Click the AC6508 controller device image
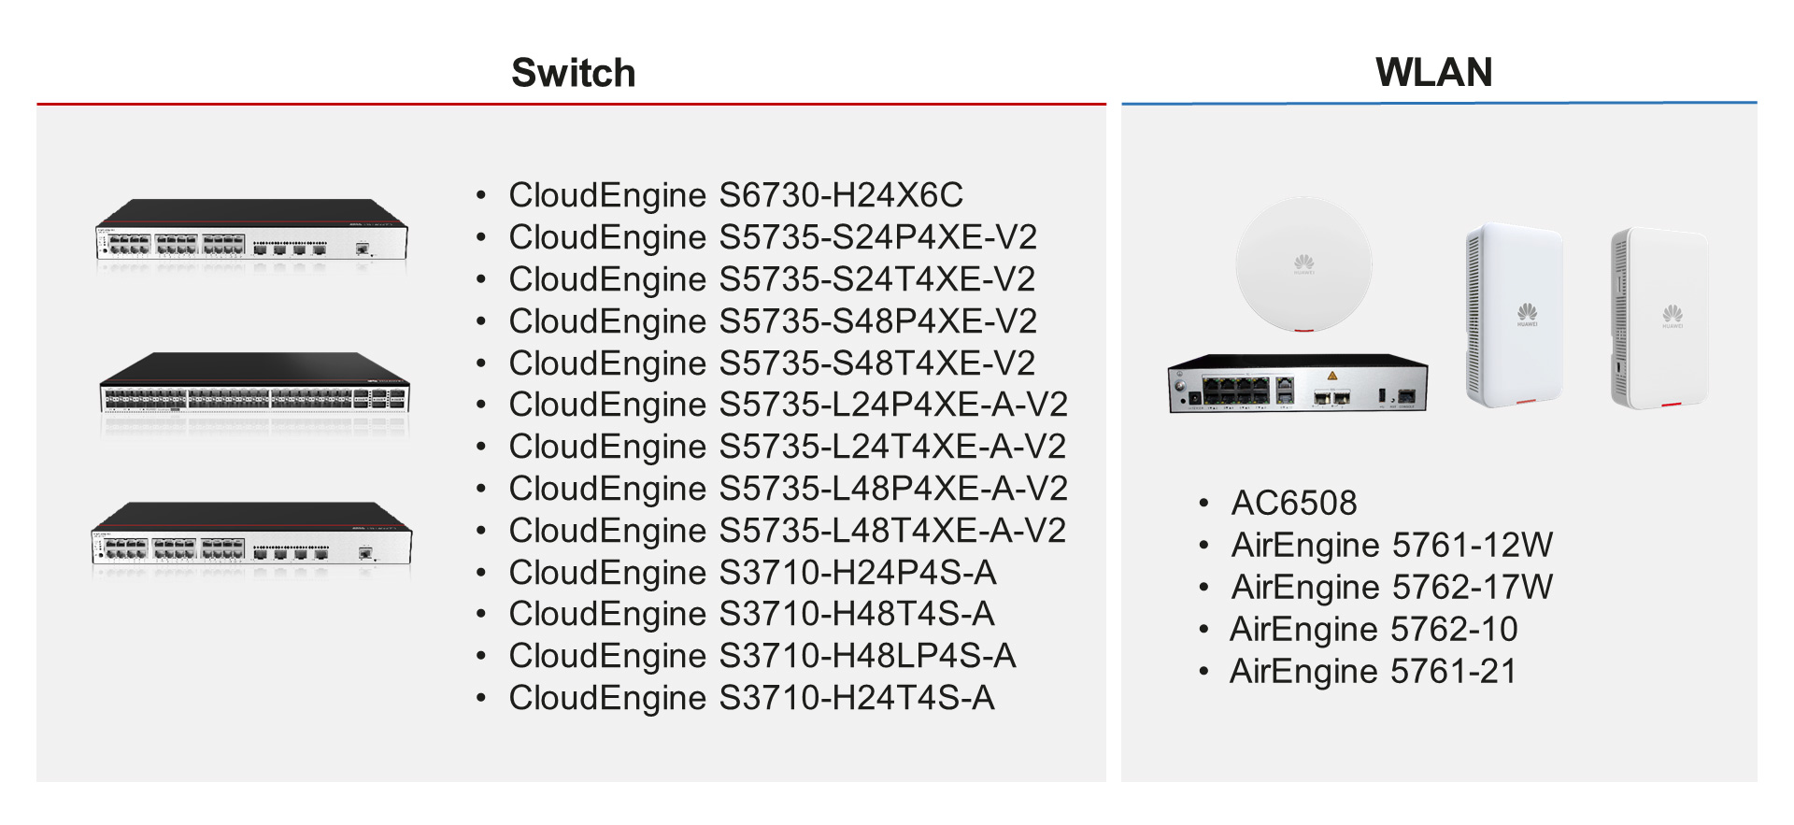 point(1298,383)
